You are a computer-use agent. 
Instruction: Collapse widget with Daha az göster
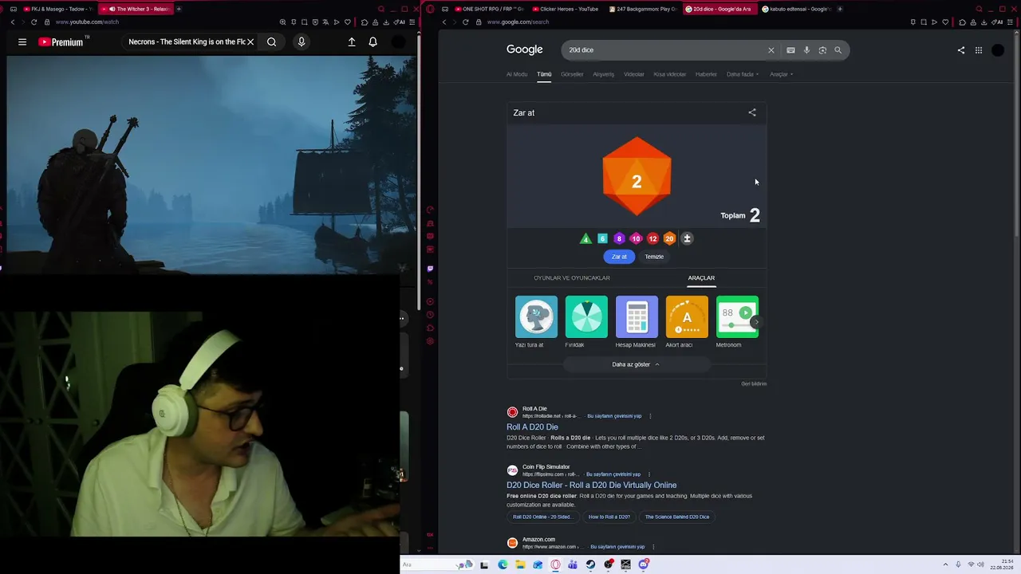tap(636, 364)
